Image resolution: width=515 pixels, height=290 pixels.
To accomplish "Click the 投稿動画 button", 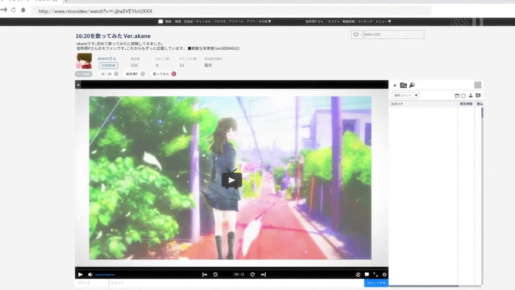I will click(108, 65).
